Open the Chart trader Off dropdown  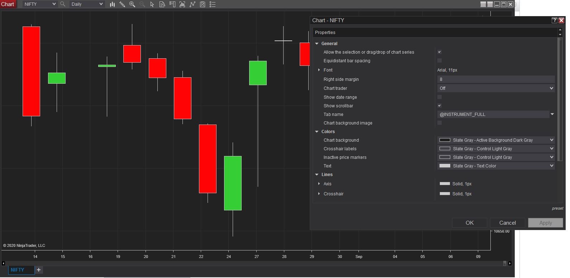496,88
